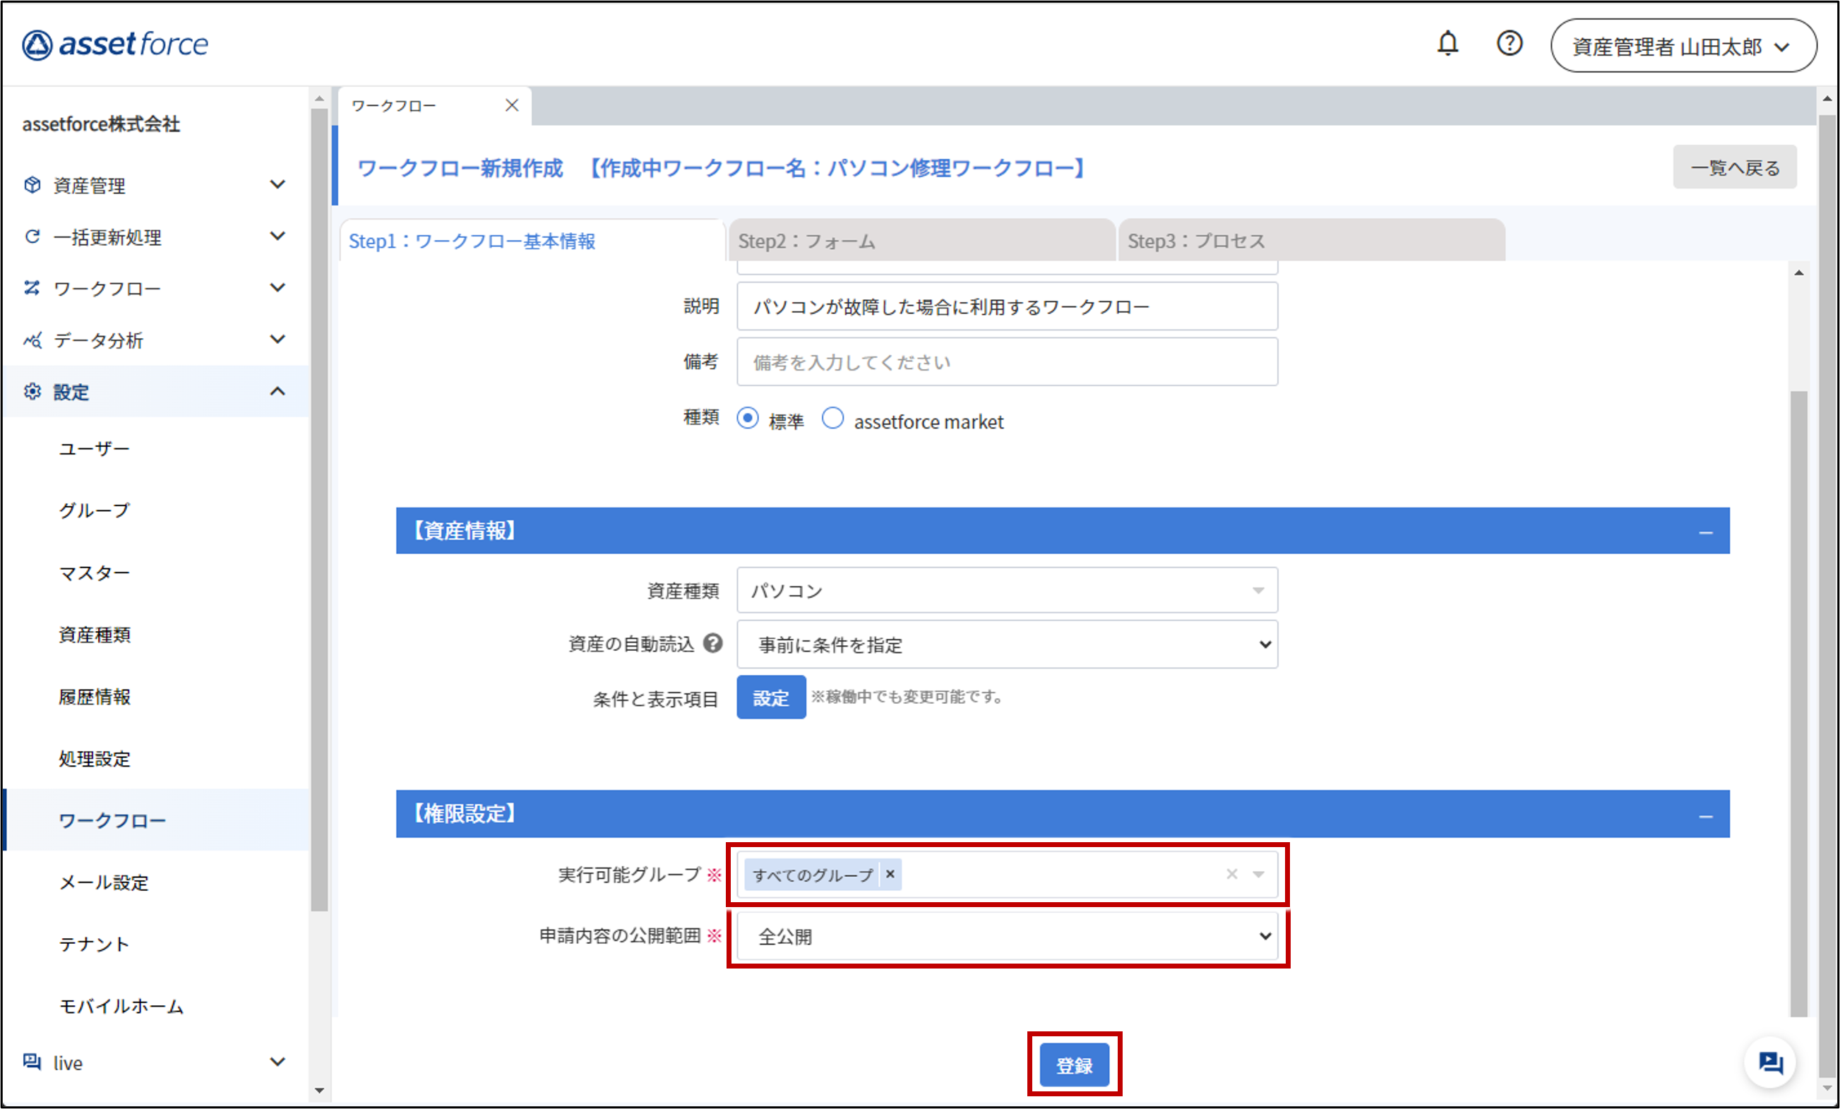
Task: Collapse the 【資産情報】 section
Action: 1706,532
